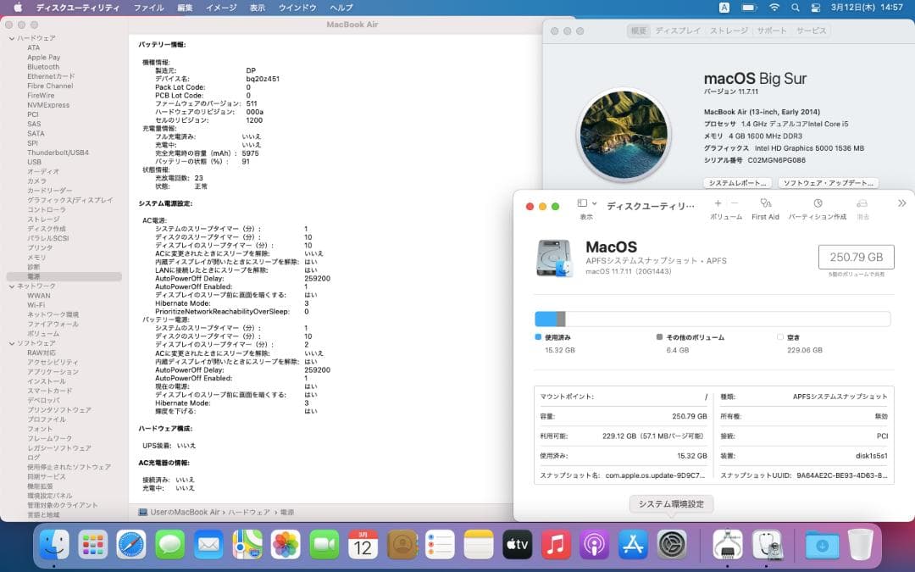Open System Preferences gear in Dock
Screen dimensions: 915x572
pos(672,545)
